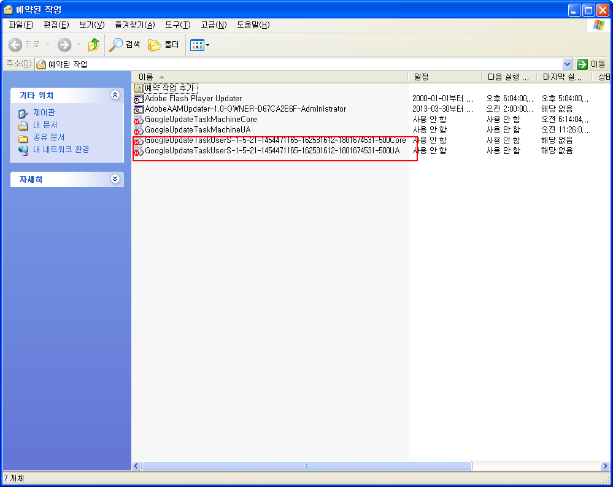Select the 예약 작업 추가 item
Screen dimensions: 613x487
click(169, 88)
